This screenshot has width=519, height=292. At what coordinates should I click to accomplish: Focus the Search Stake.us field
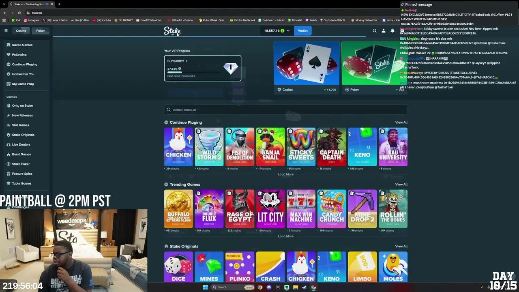(286, 110)
